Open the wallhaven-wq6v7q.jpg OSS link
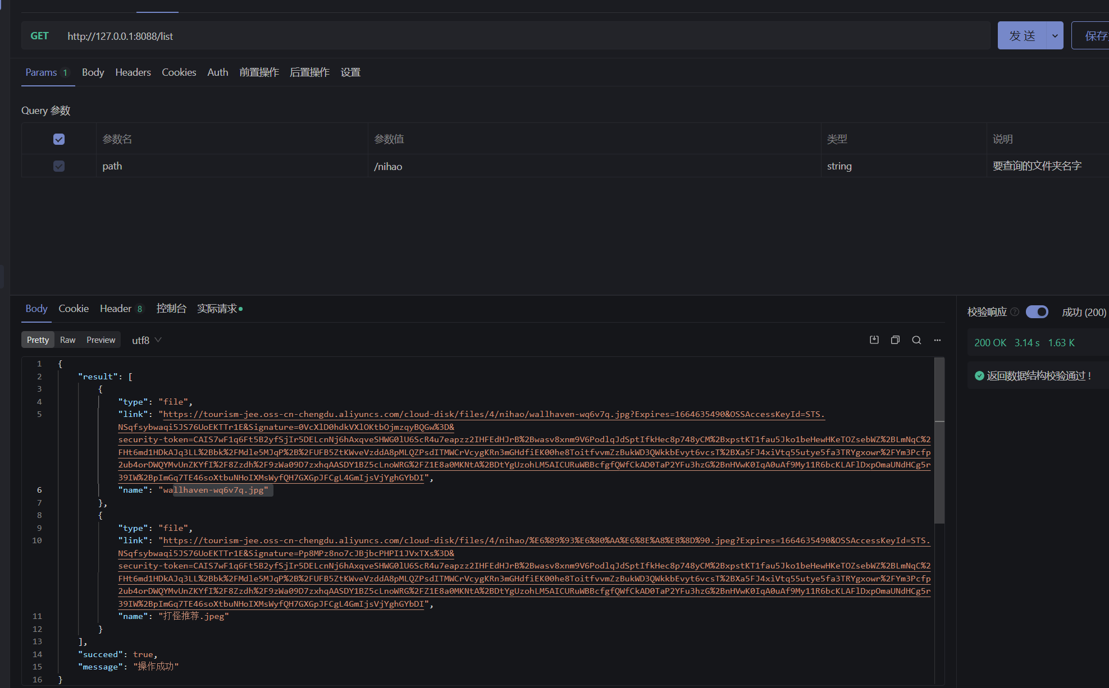Viewport: 1109px width, 688px height. click(x=393, y=414)
